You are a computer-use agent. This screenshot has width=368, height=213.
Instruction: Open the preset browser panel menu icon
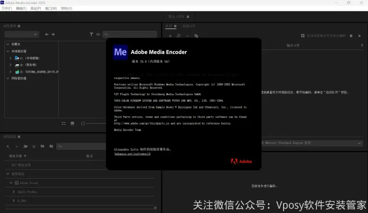pos(19,136)
